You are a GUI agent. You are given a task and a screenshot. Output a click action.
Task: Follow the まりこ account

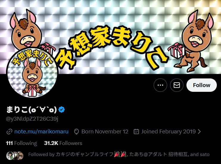[x=202, y=85]
